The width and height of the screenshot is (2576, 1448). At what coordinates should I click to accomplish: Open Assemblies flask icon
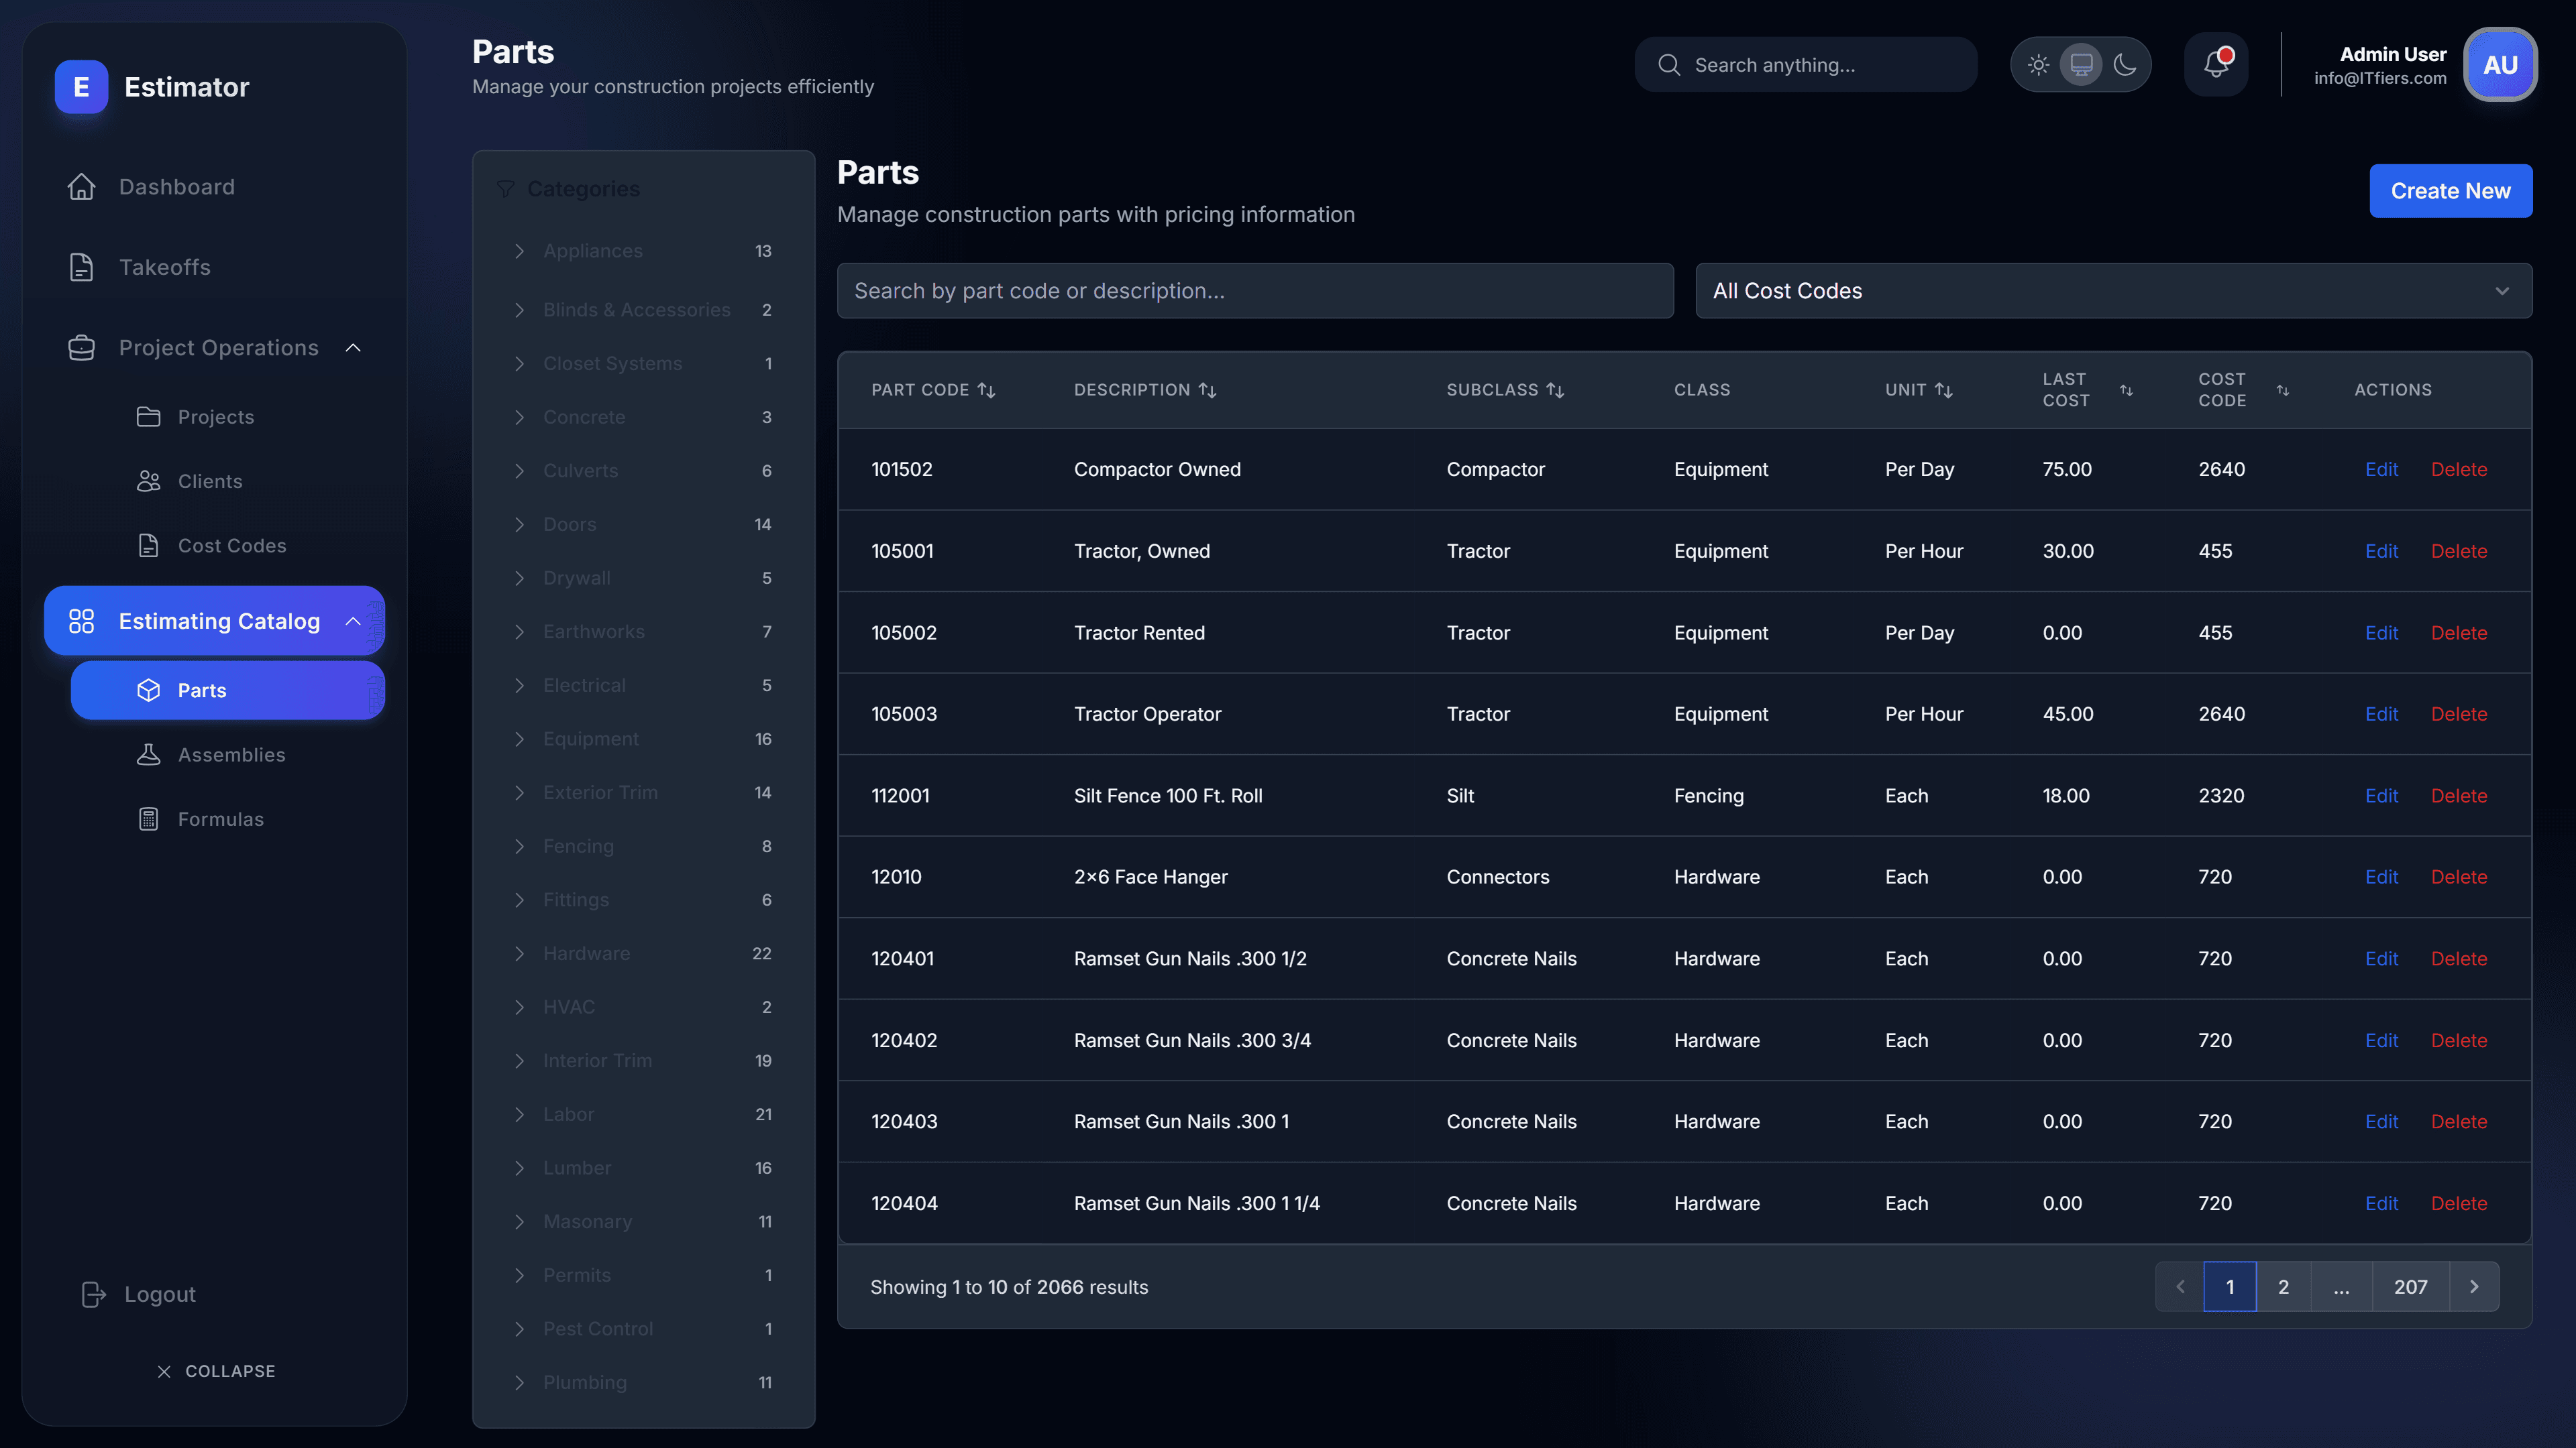pos(148,754)
